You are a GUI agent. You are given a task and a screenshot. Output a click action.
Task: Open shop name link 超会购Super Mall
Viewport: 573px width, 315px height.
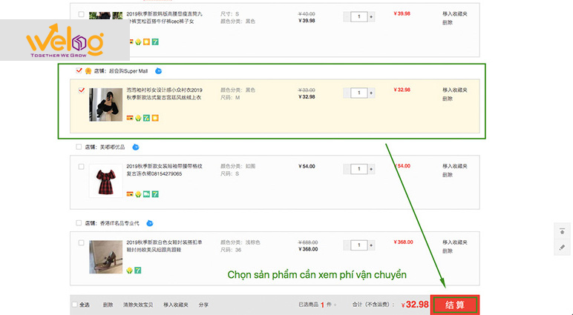coord(128,71)
